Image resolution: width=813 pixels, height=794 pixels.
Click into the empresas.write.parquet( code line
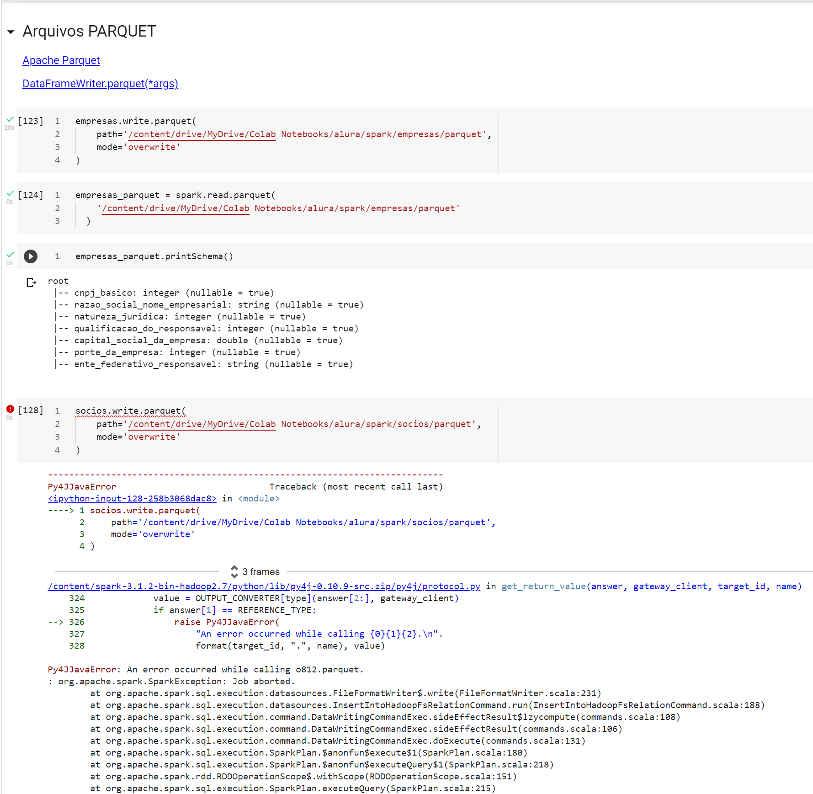[x=136, y=121]
